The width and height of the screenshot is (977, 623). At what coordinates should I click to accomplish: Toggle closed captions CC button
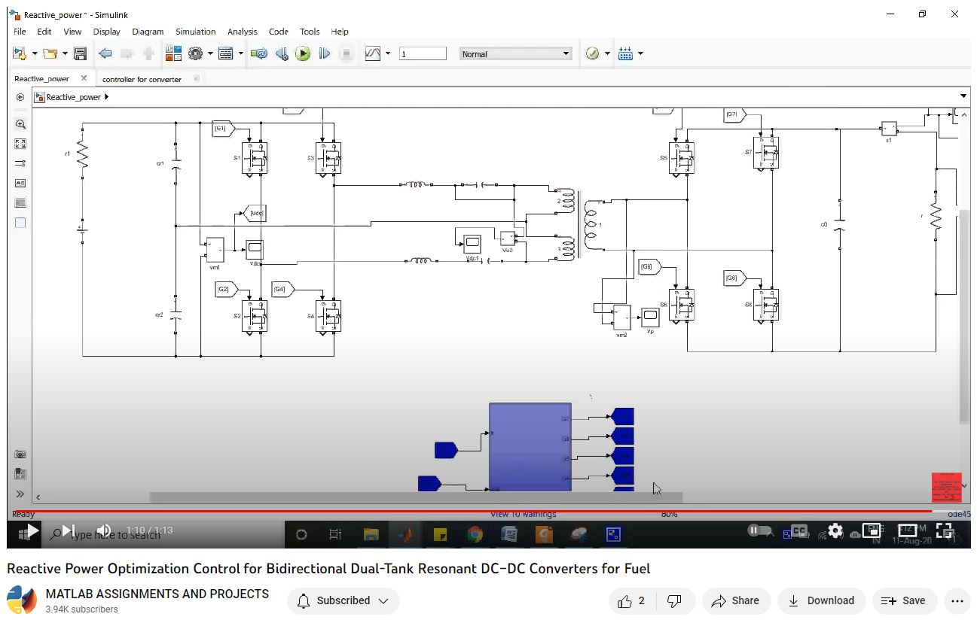[799, 530]
